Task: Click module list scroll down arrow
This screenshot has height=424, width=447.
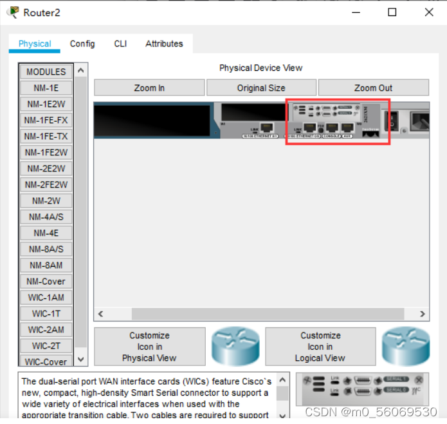Action: [x=80, y=359]
